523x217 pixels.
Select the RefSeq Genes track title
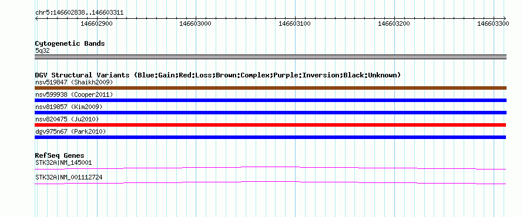(59, 156)
